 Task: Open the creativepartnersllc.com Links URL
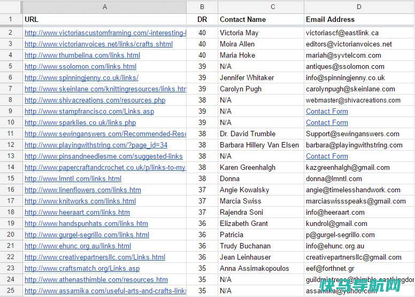click(95, 257)
